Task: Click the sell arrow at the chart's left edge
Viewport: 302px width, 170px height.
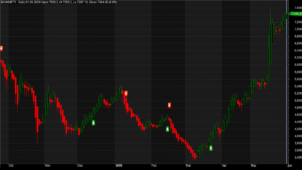Action: 2,48
